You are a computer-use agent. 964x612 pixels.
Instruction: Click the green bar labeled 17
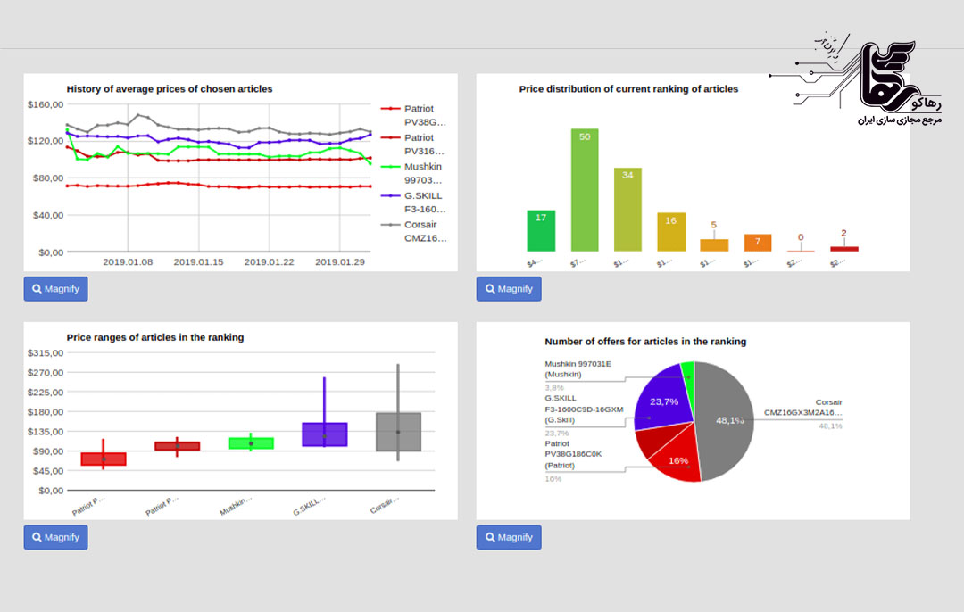pos(541,231)
